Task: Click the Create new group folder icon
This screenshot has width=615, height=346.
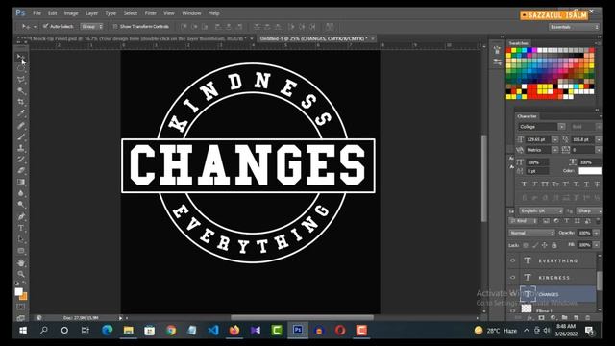Action: 565,318
